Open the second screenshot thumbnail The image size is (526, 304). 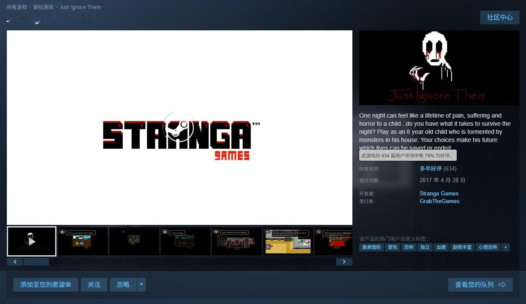click(x=83, y=241)
